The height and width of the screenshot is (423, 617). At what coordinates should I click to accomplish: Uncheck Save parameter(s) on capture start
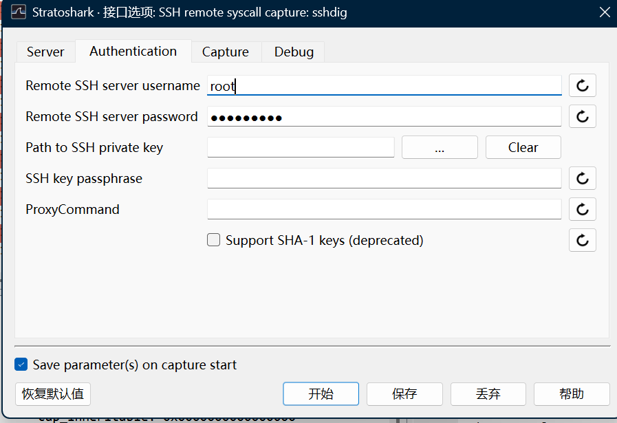[21, 365]
